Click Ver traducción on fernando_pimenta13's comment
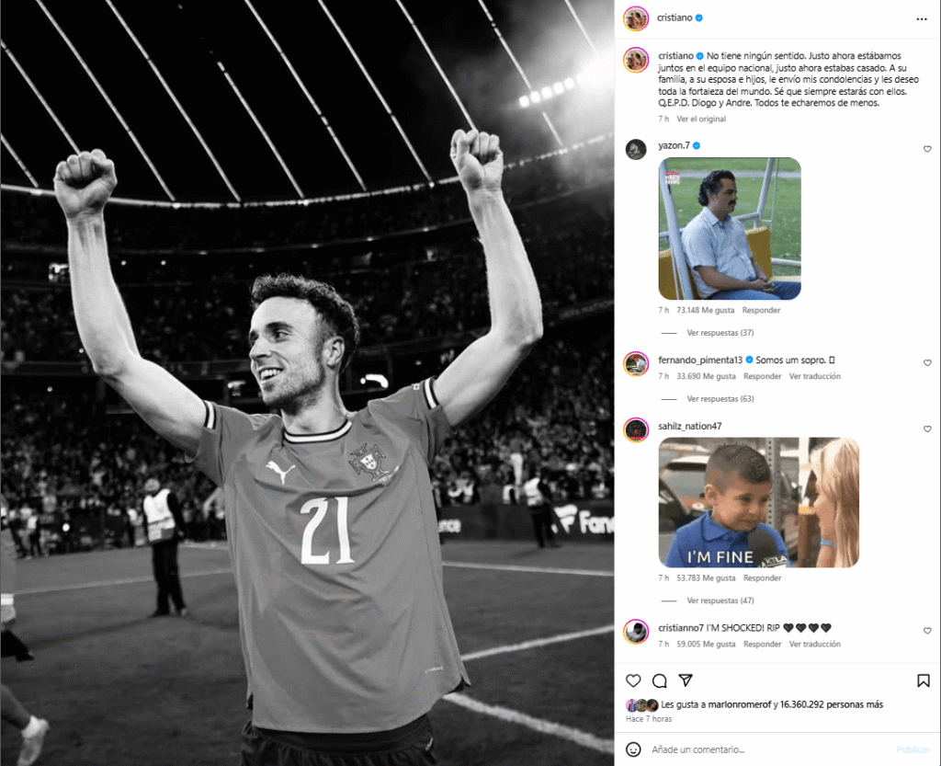 coord(814,376)
